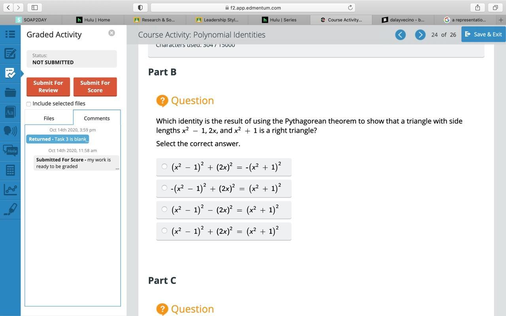Select the highlighter tool icon
This screenshot has width=506, height=316.
10,209
